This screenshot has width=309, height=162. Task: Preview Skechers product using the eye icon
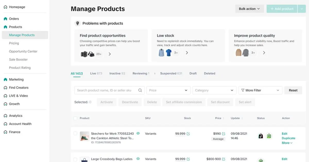tap(138, 133)
